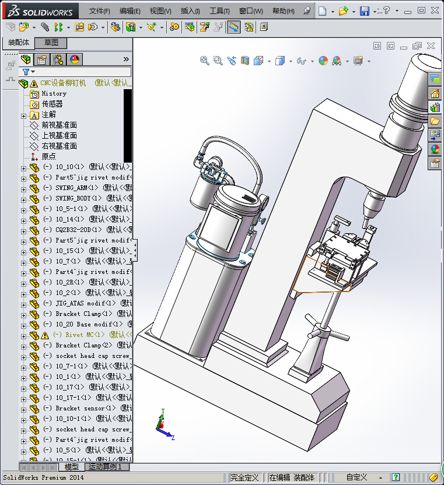Click the View Orientation icon

(258, 61)
